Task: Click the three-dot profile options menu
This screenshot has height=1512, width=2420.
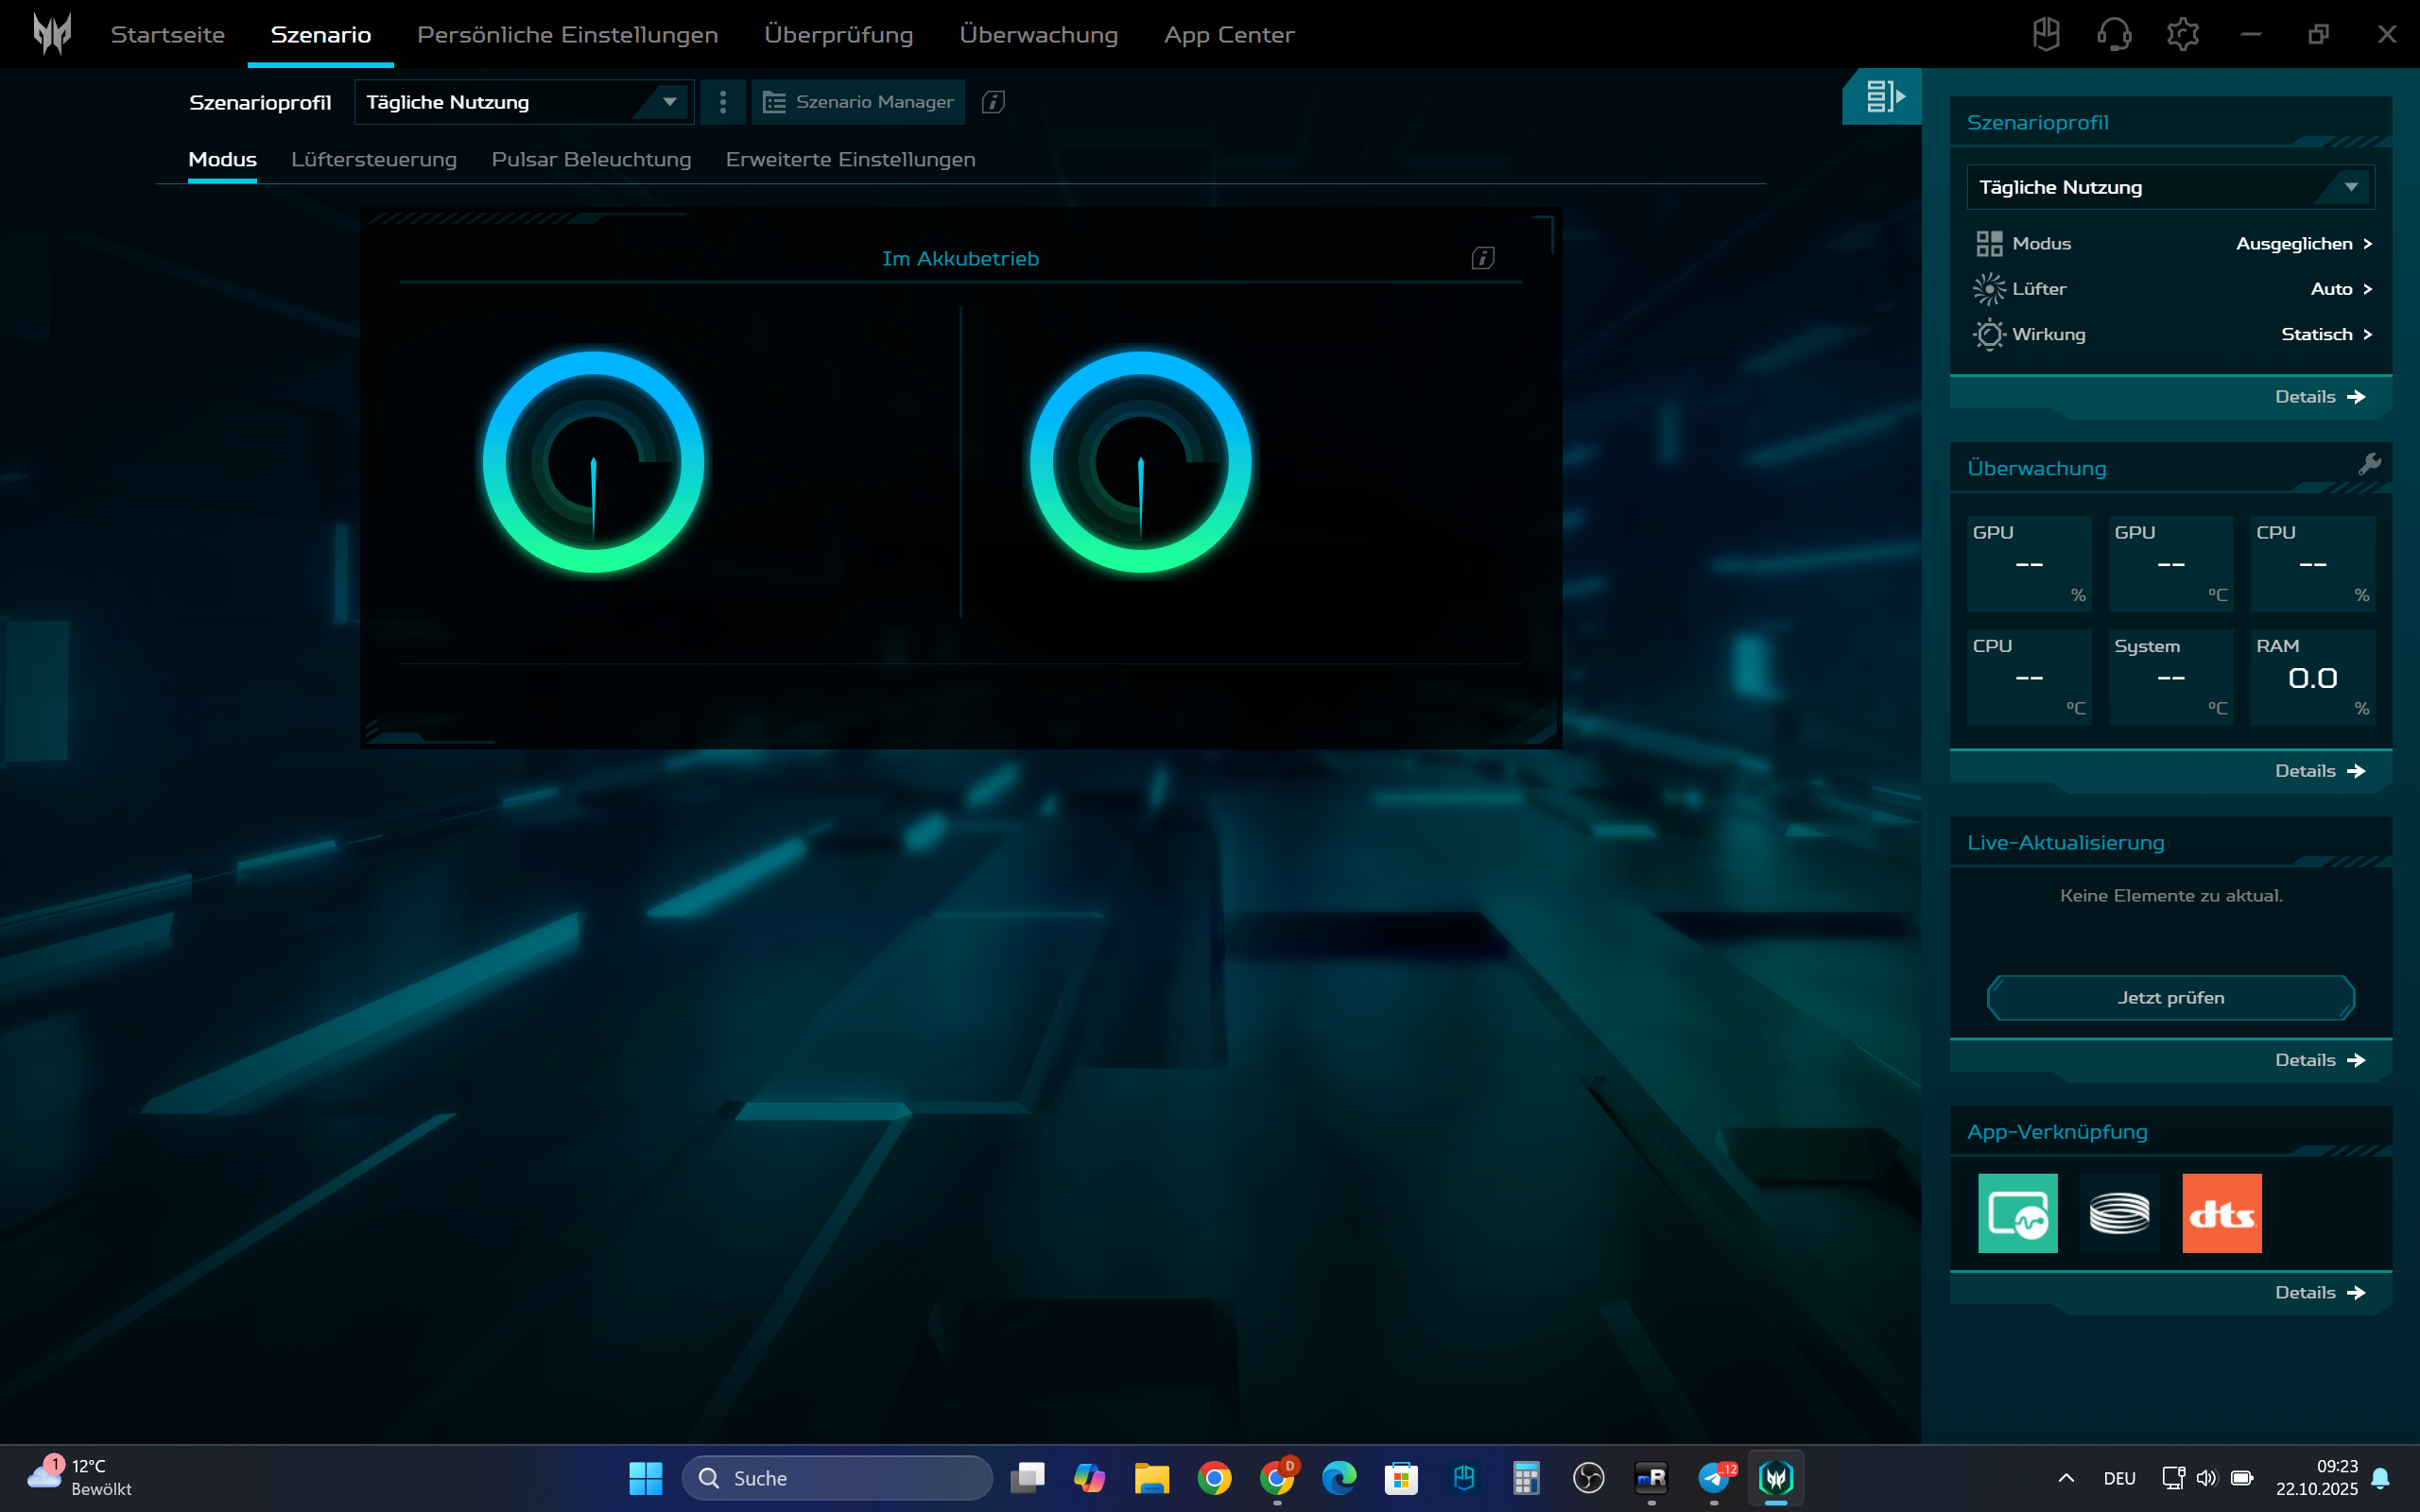Action: tap(722, 102)
